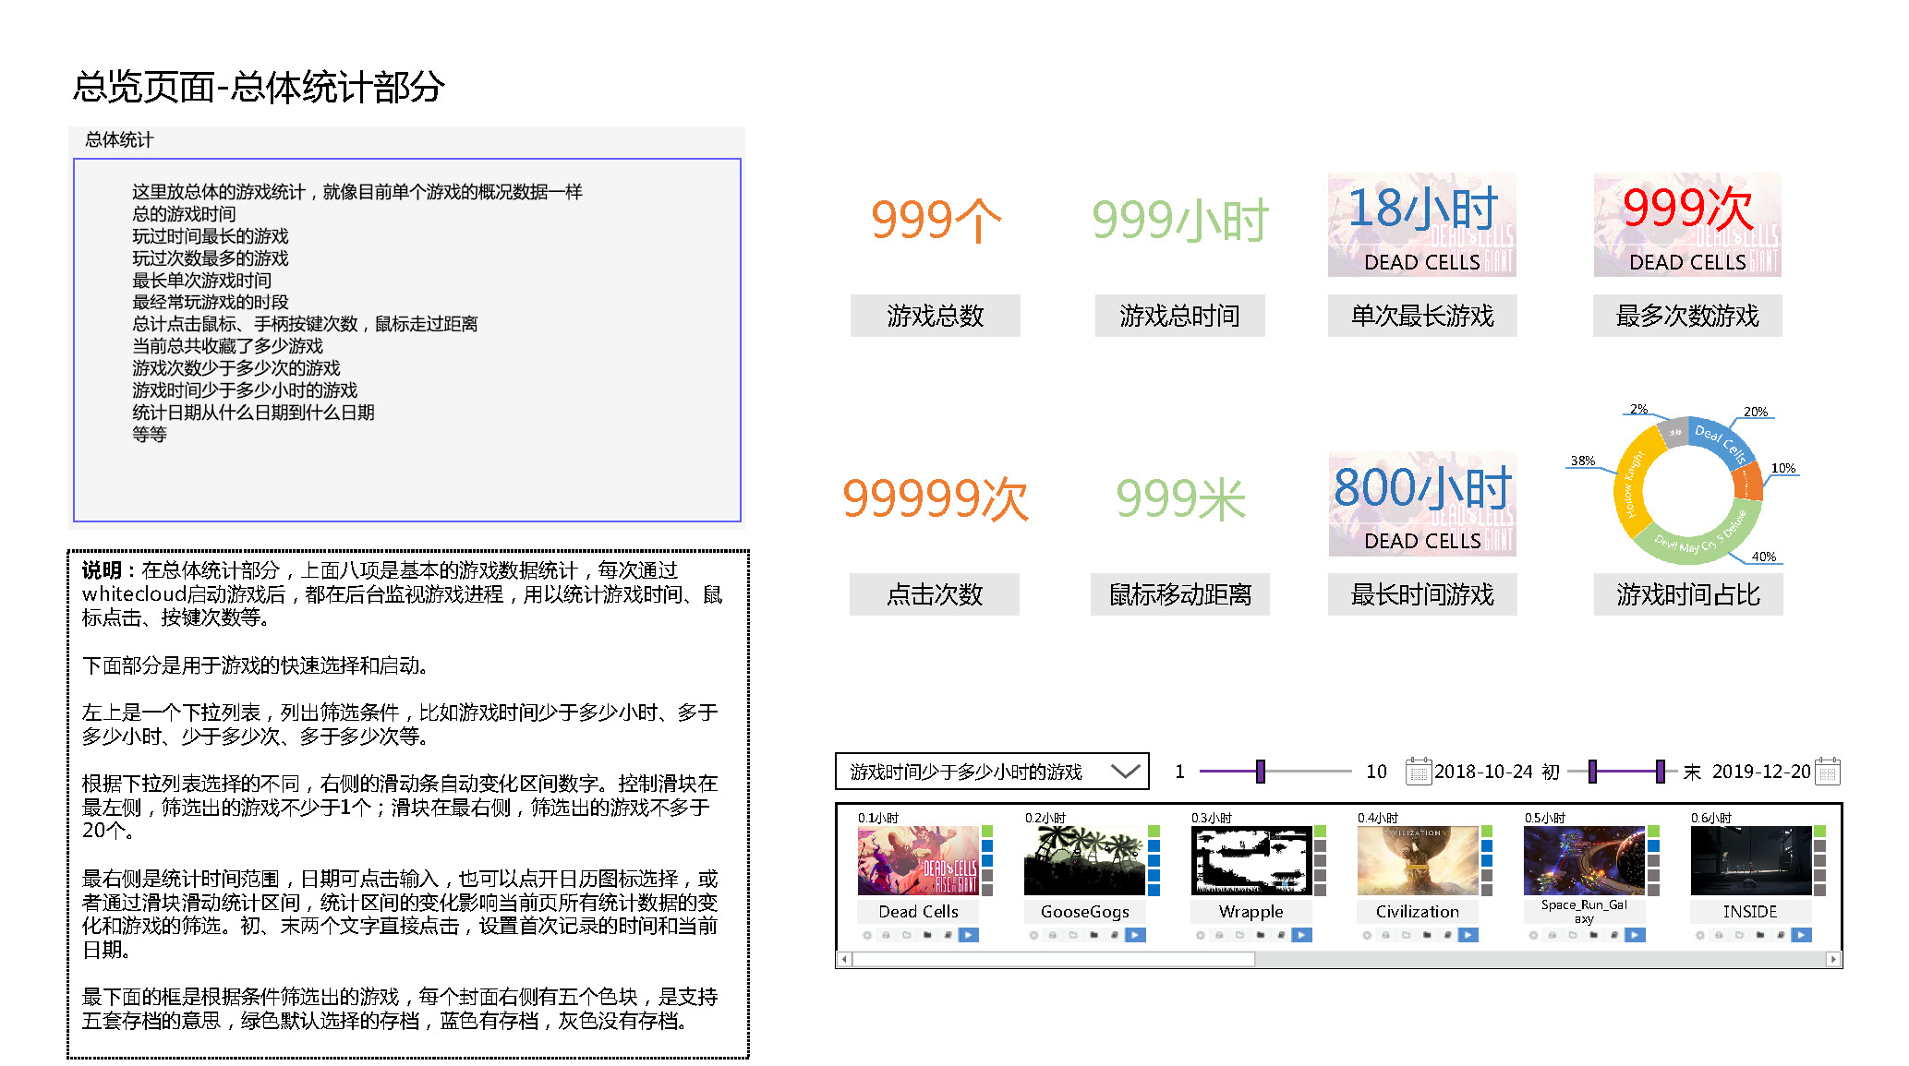This screenshot has height=1066, width=1909.
Task: Click the 初 start date label
Action: pyautogui.click(x=1551, y=772)
